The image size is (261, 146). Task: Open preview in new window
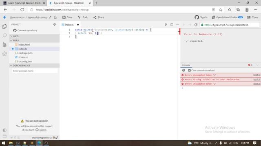pos(227,17)
